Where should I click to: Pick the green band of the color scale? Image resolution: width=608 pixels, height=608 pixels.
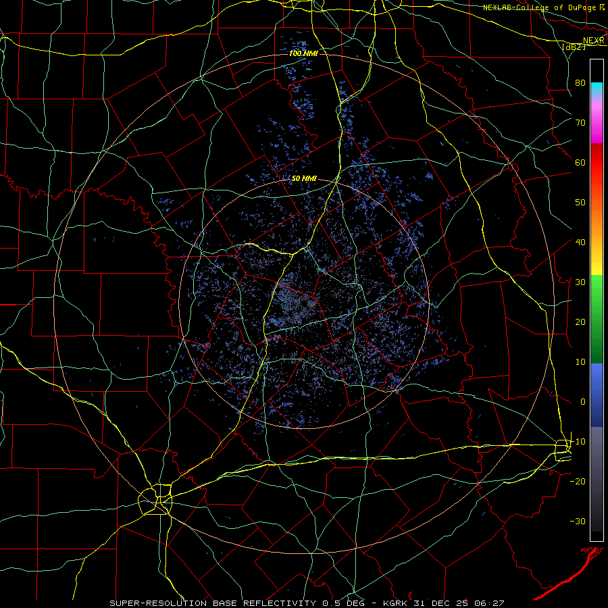pos(597,319)
